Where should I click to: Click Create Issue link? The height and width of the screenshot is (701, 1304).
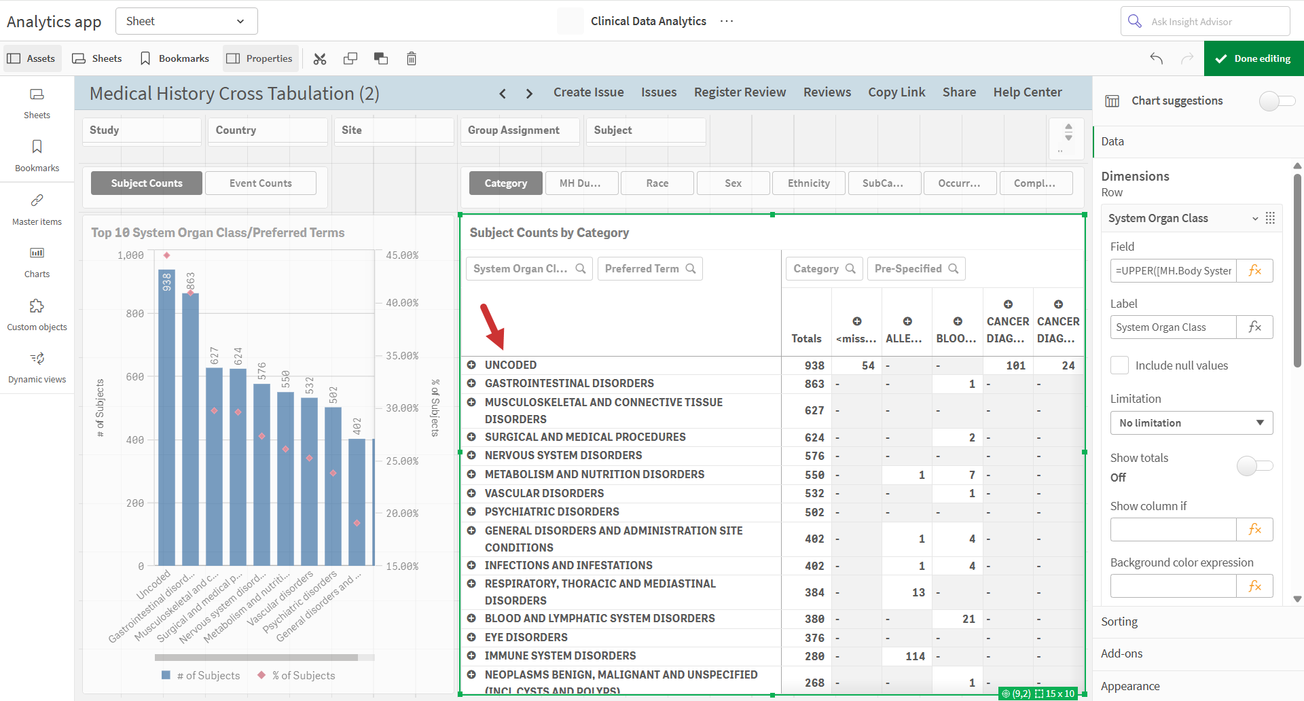[x=589, y=92]
